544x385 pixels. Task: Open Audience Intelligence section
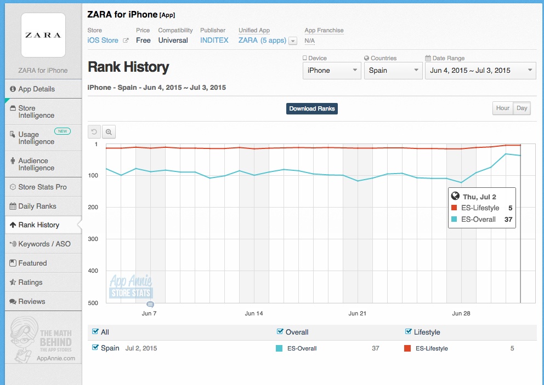(43, 164)
